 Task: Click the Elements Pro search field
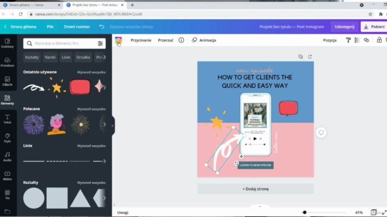coord(64,43)
